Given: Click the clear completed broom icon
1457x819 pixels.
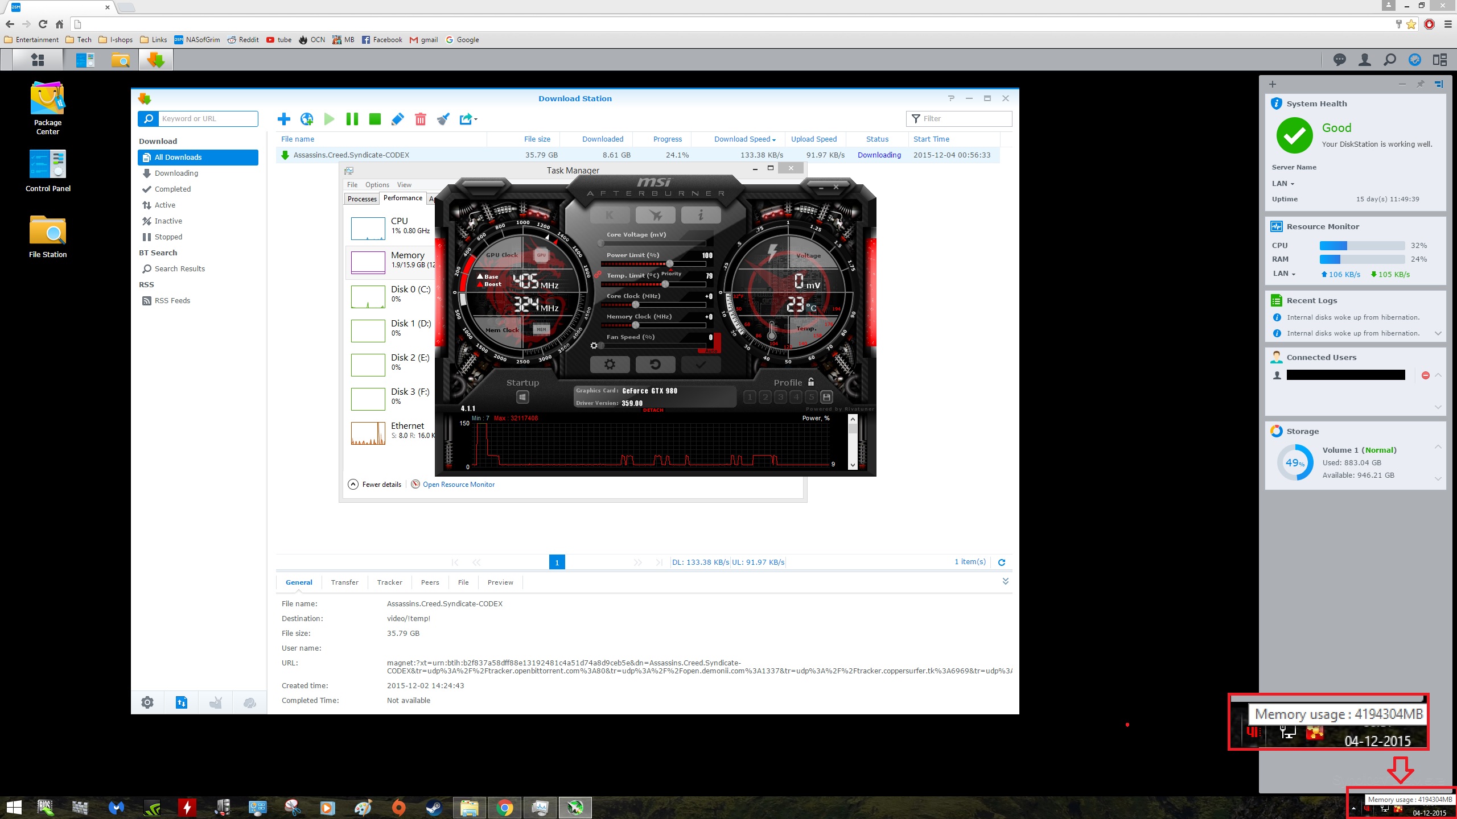Looking at the screenshot, I should pos(443,119).
